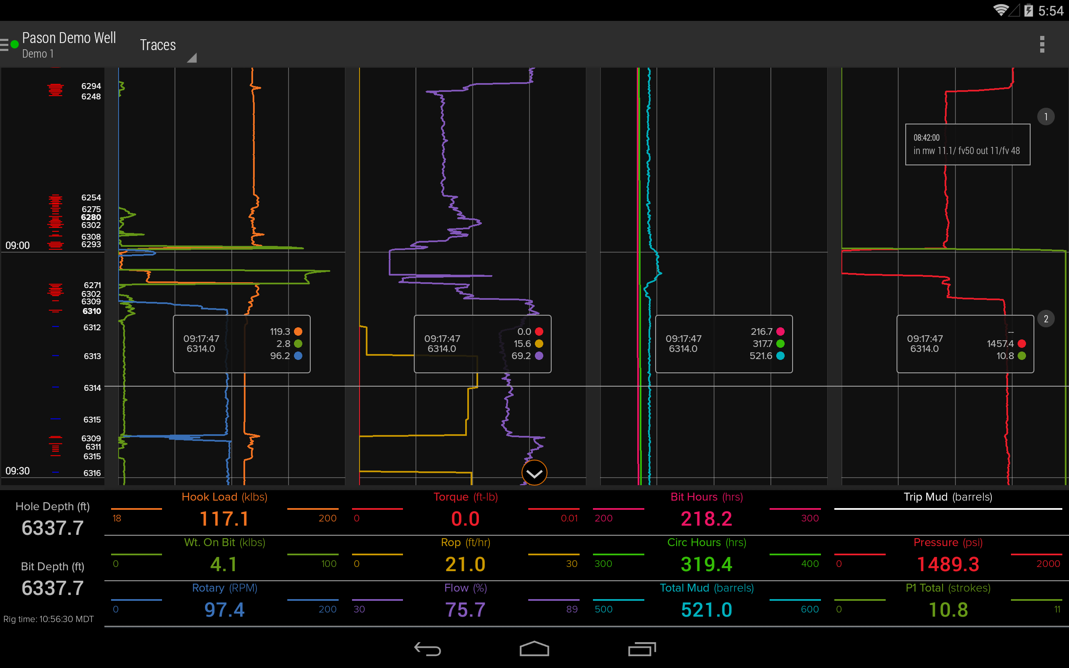Open the hamburger navigation menu

pyautogui.click(x=5, y=45)
